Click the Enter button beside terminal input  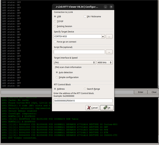pos(141,92)
